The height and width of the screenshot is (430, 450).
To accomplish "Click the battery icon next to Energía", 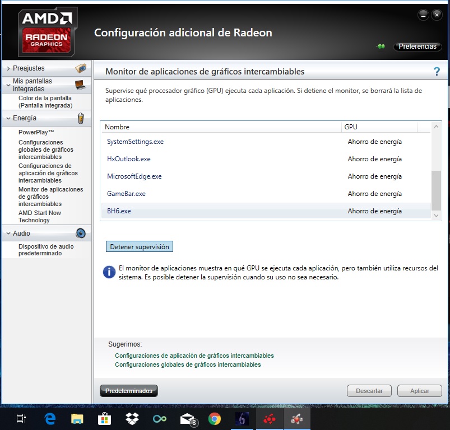I will [81, 118].
